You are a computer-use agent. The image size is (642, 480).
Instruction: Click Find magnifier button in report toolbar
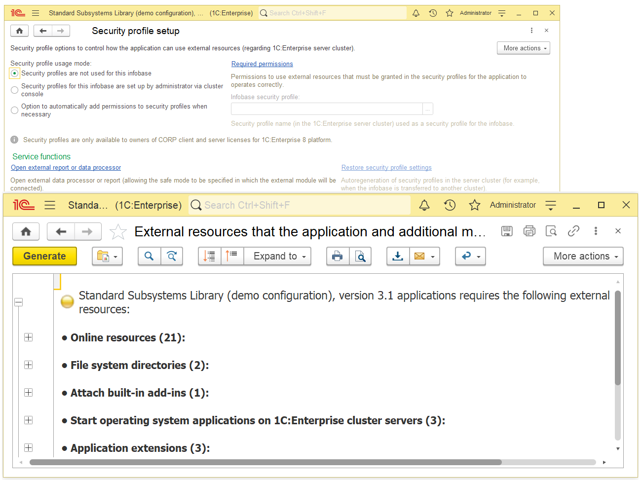pyautogui.click(x=149, y=256)
